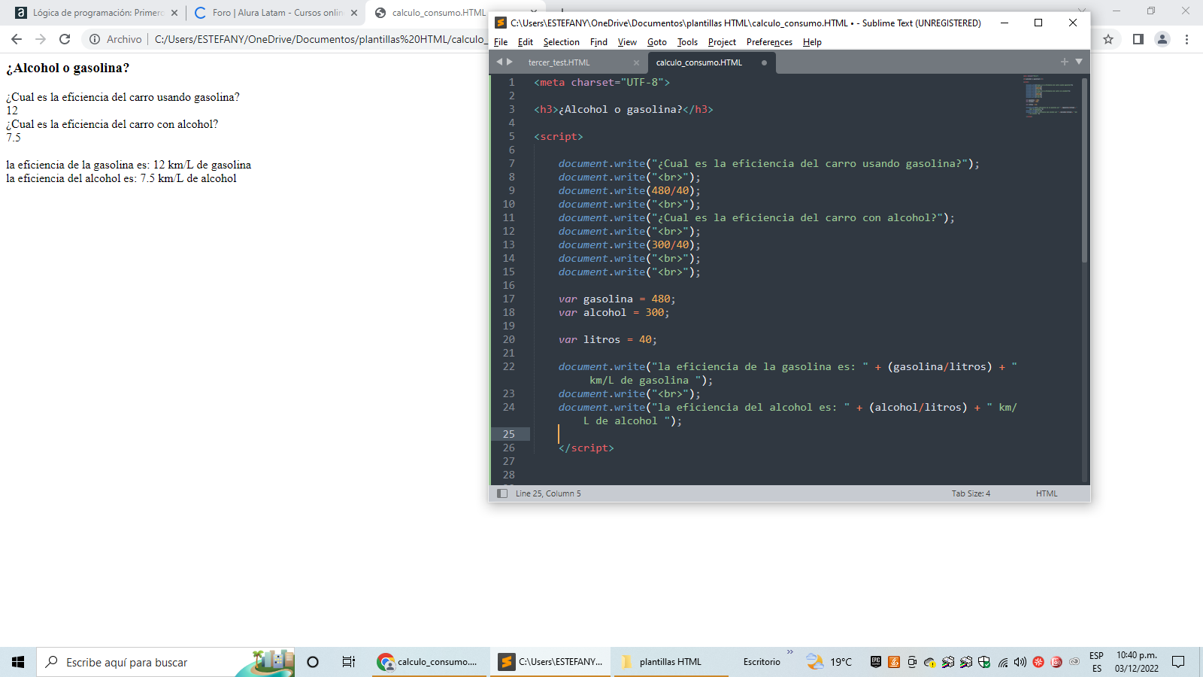Switch the ESP ES input language indicator
Viewport: 1203px width, 677px height.
(x=1096, y=662)
